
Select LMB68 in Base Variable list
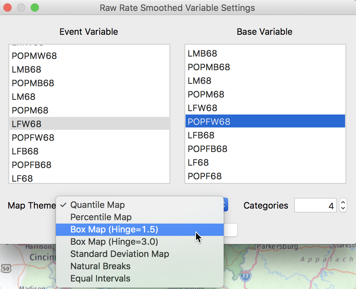click(265, 54)
